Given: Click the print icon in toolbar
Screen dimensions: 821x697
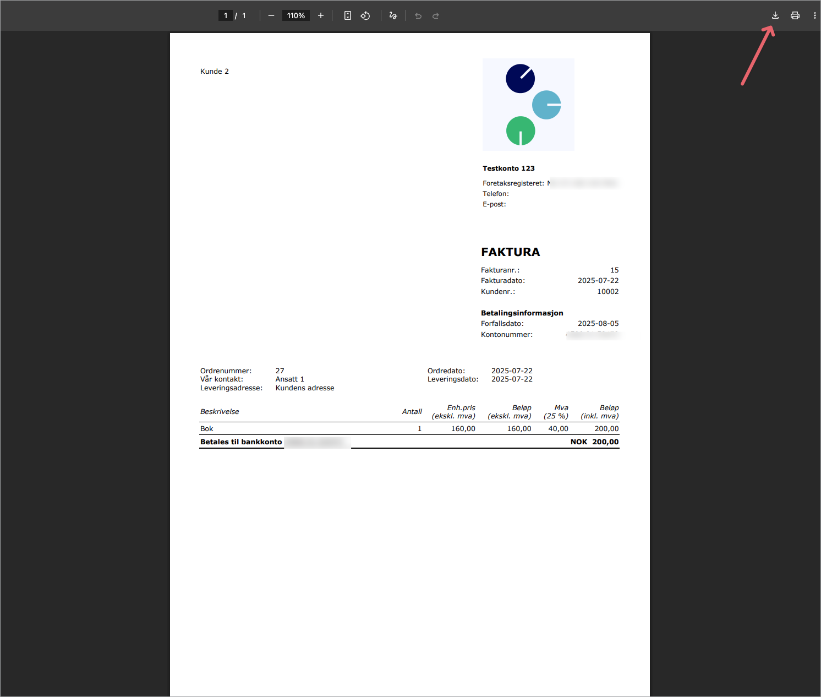Looking at the screenshot, I should 795,15.
